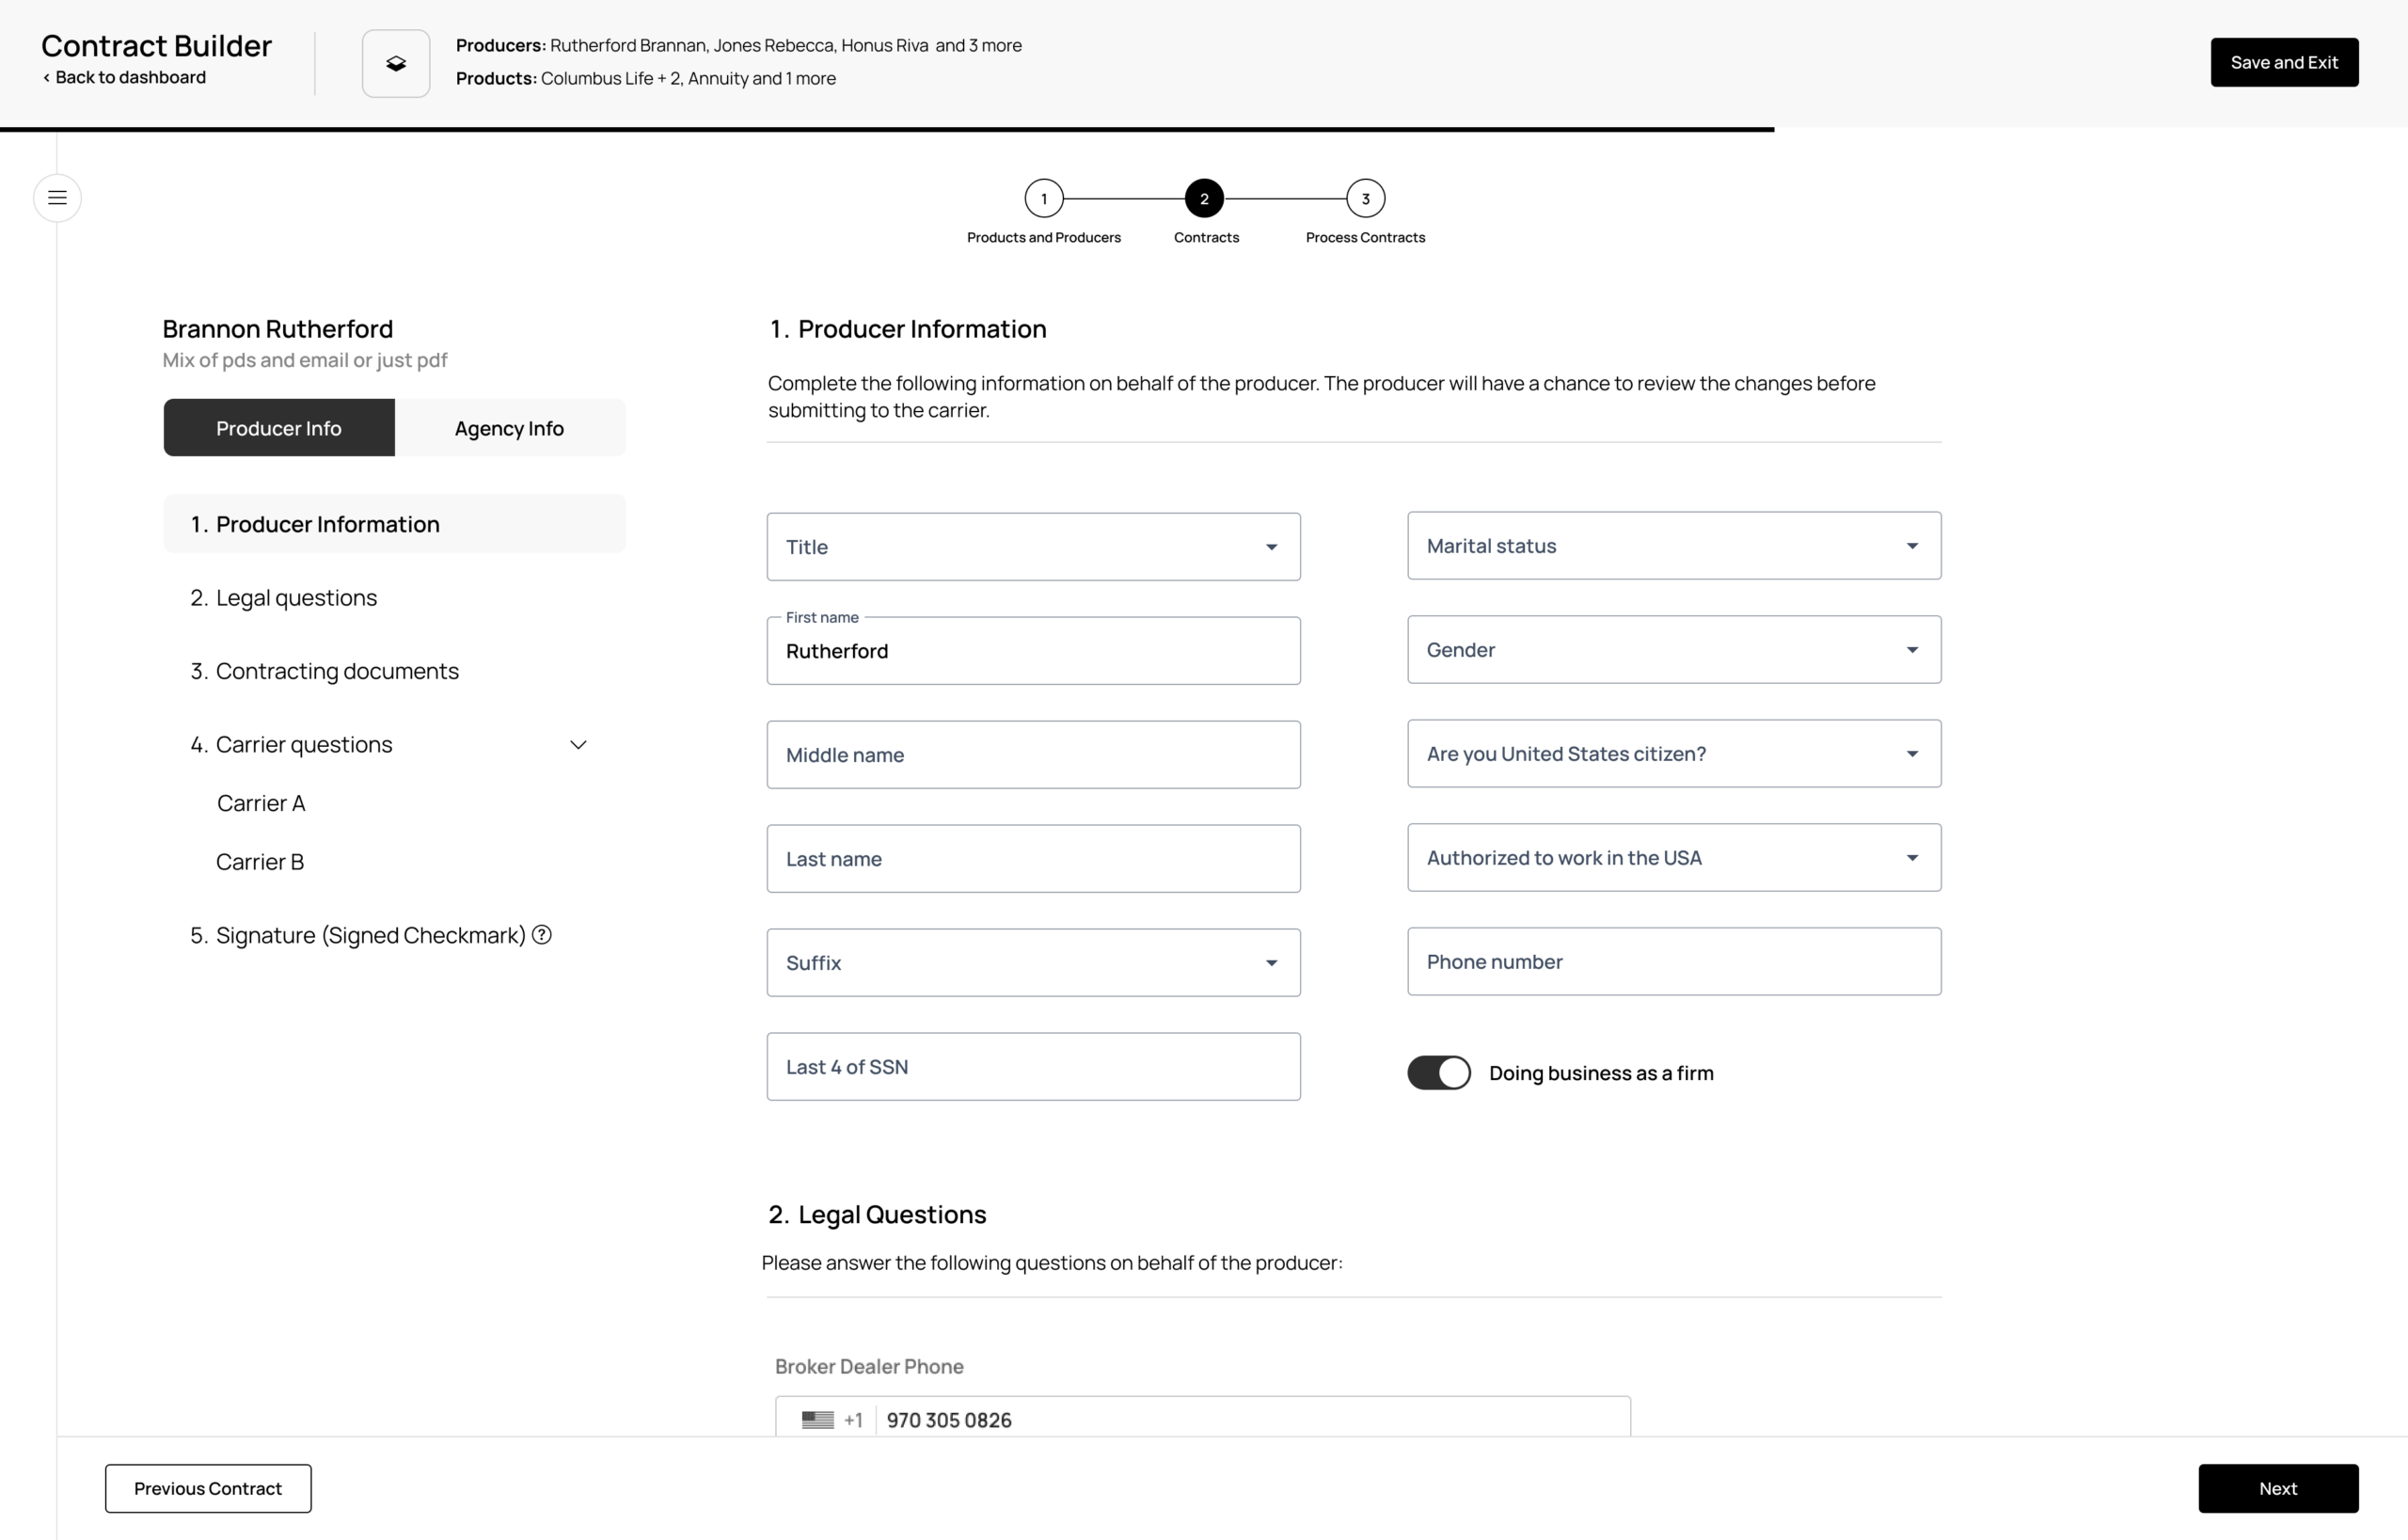The height and width of the screenshot is (1540, 2408).
Task: Open United States citizen dropdown
Action: (1673, 754)
